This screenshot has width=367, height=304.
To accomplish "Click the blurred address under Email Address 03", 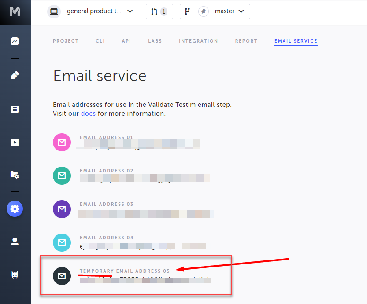I will coord(145,214).
